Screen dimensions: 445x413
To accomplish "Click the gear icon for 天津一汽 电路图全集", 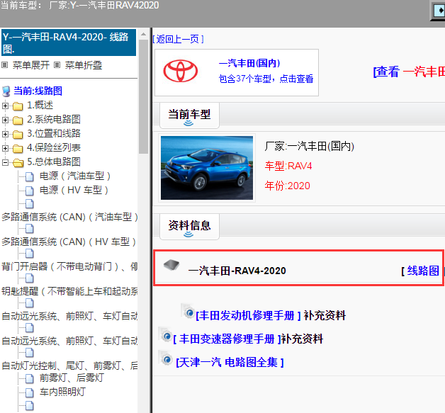I will pos(165,358).
